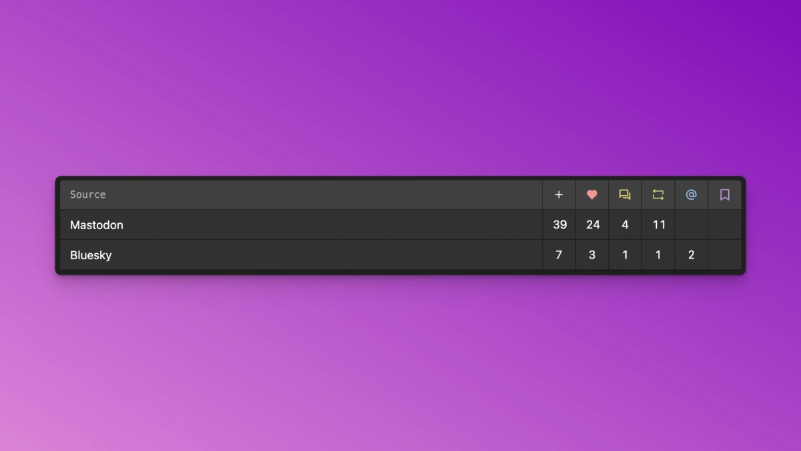The image size is (801, 451).
Task: Select the Mastodon row label
Action: pos(97,225)
